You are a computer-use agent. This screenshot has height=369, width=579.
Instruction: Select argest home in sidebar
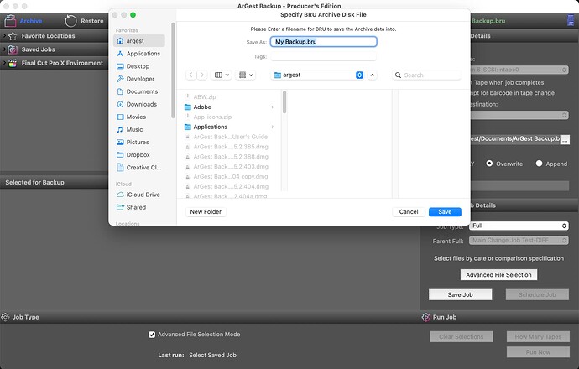coord(138,41)
